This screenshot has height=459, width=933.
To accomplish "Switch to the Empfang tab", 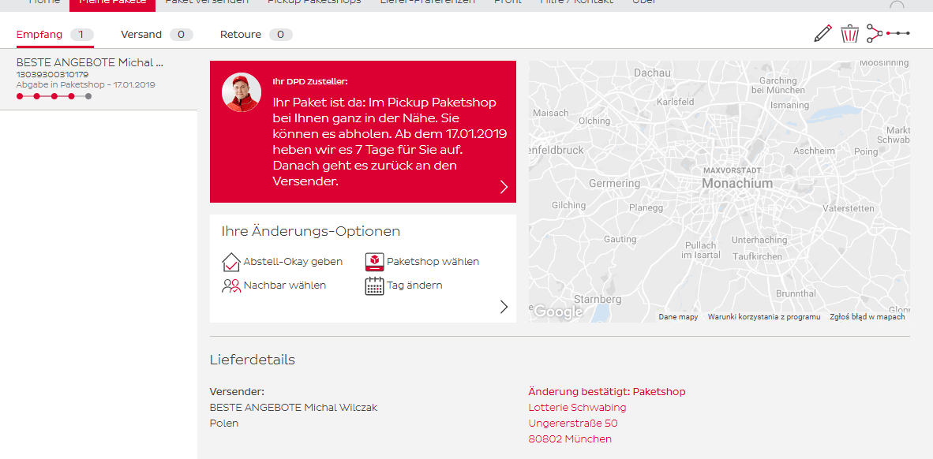I will pos(39,35).
